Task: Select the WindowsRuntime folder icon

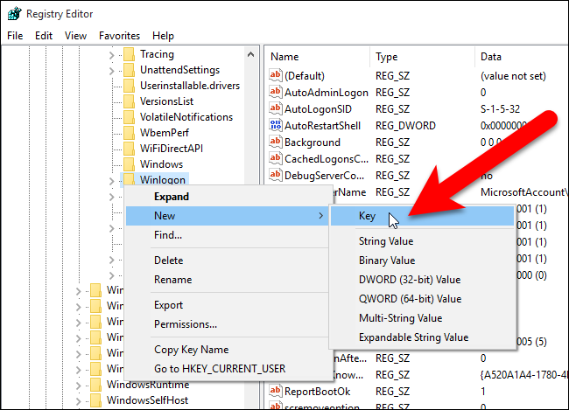Action: point(95,385)
